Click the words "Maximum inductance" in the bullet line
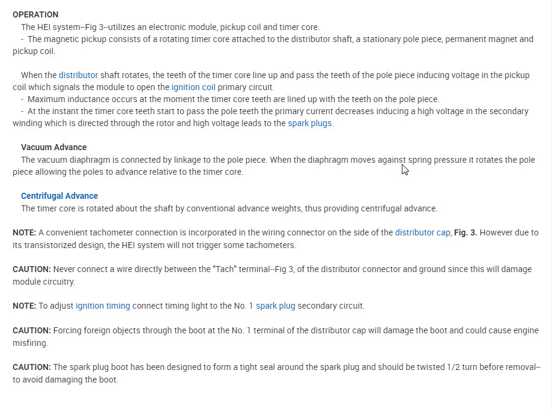 [x=64, y=99]
